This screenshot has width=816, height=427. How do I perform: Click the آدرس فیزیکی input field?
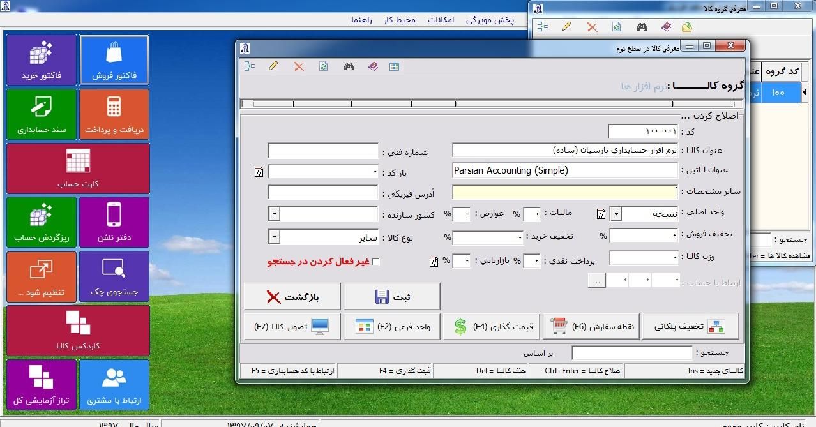(323, 192)
